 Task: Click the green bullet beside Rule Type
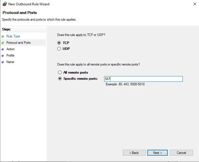[3, 36]
